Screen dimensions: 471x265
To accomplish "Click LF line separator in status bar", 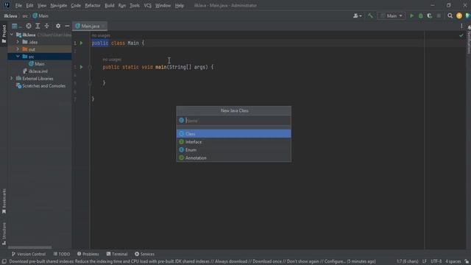I will click(x=424, y=261).
